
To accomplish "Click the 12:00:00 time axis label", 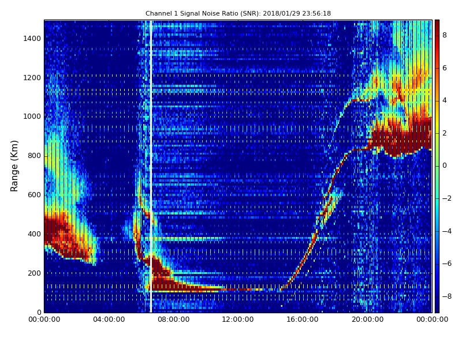I will pos(238,319).
